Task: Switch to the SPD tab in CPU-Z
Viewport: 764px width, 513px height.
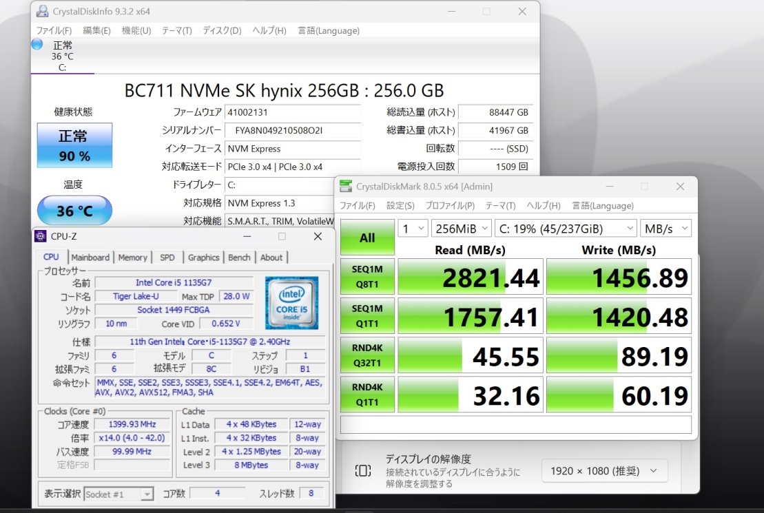Action: click(167, 258)
